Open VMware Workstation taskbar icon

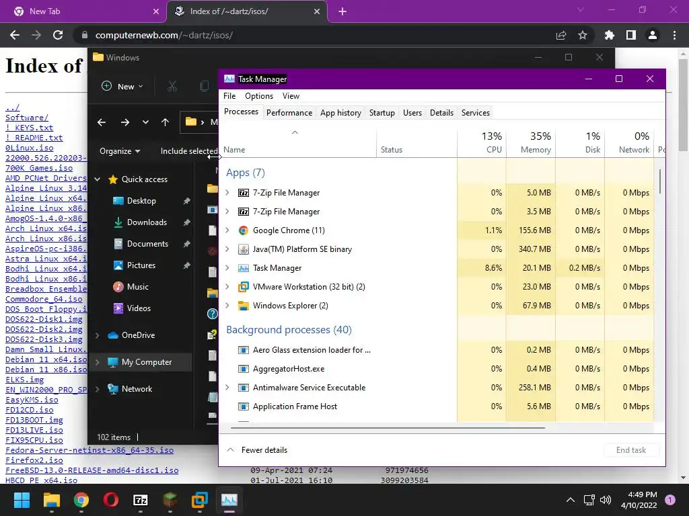click(x=199, y=500)
